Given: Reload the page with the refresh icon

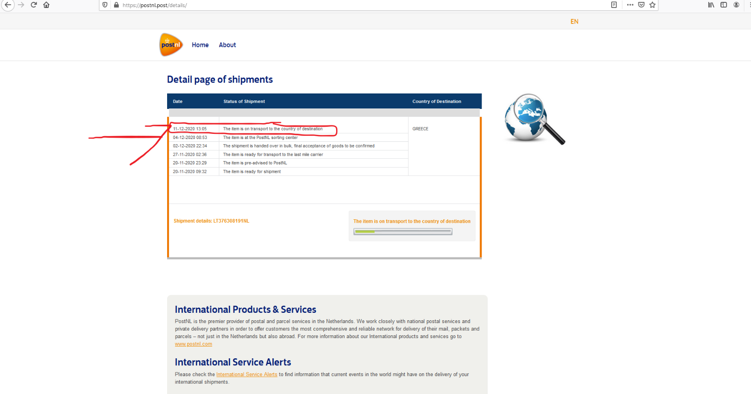Looking at the screenshot, I should pyautogui.click(x=34, y=5).
